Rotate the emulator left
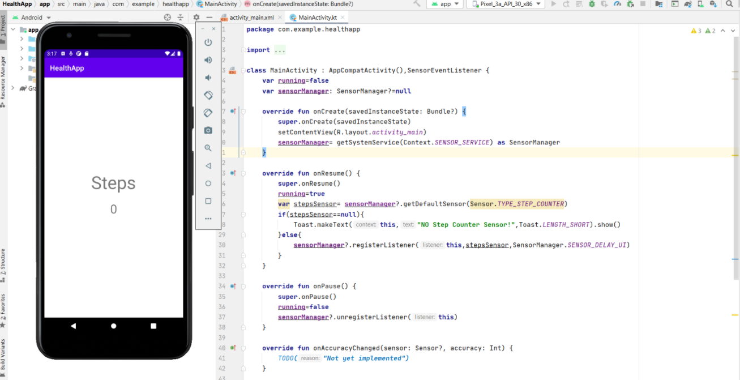 pyautogui.click(x=208, y=95)
